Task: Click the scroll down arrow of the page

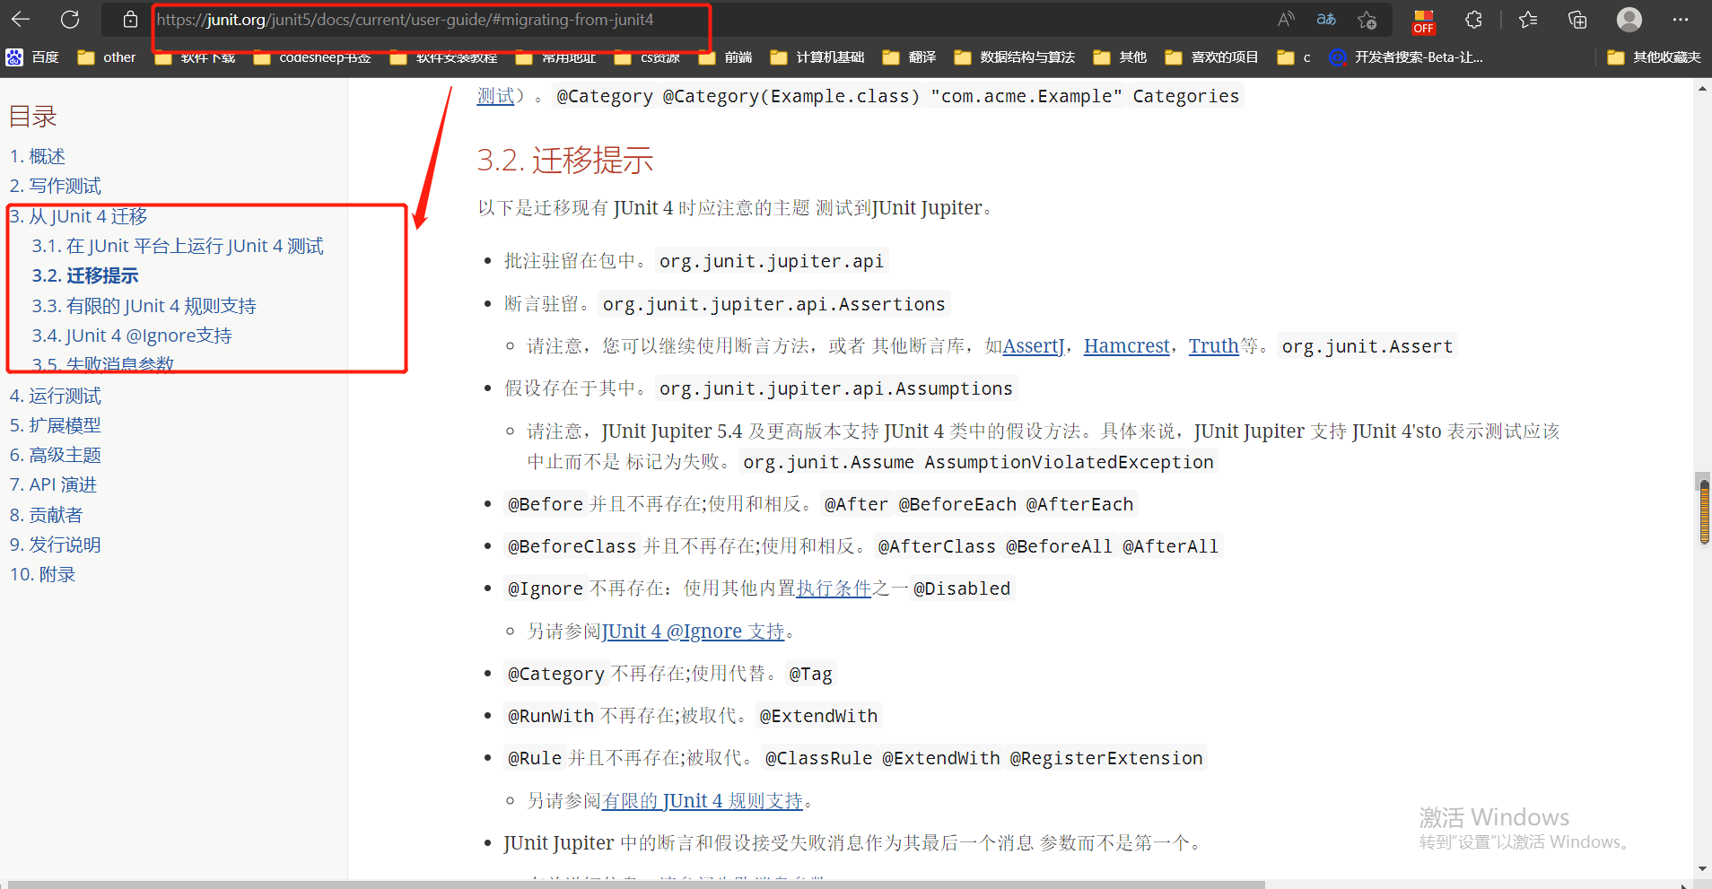Action: tap(1703, 869)
